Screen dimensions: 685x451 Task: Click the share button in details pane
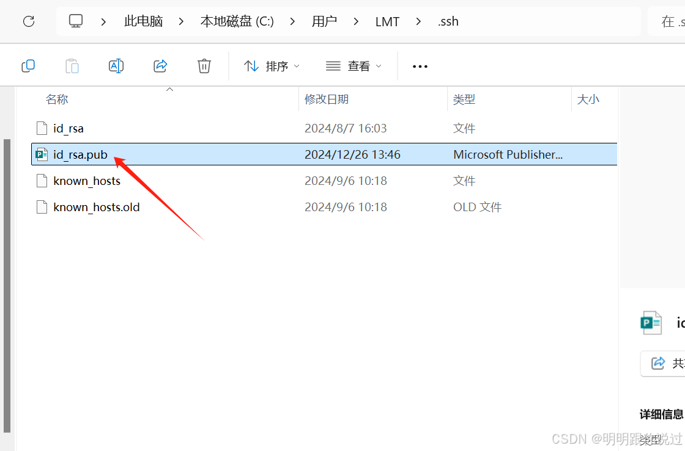pyautogui.click(x=663, y=363)
